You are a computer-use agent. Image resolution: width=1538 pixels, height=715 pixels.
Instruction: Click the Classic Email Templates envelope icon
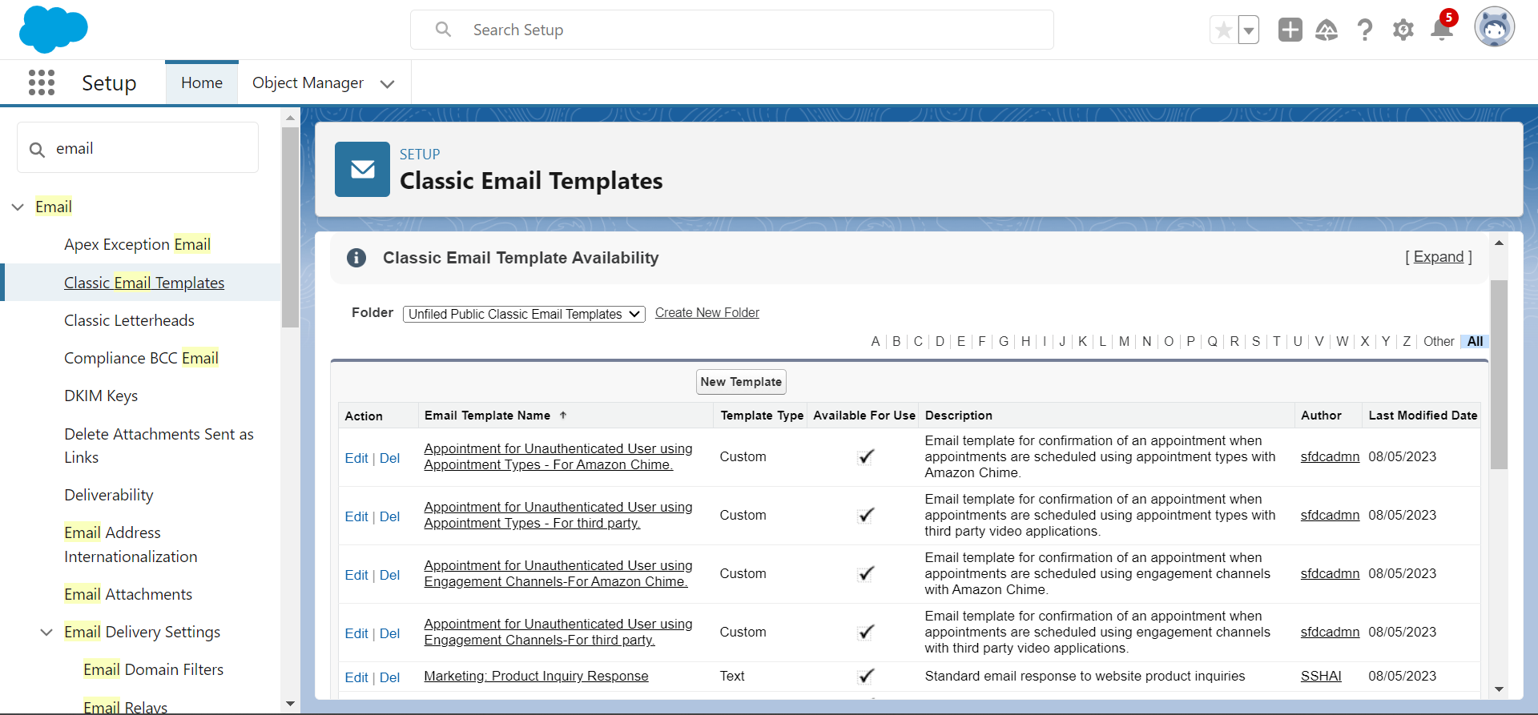pyautogui.click(x=362, y=169)
